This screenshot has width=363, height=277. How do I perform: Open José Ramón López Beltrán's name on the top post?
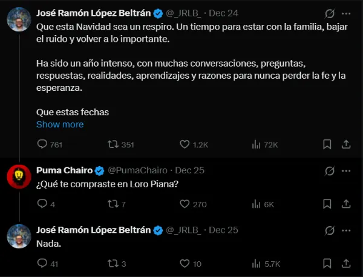coord(94,13)
